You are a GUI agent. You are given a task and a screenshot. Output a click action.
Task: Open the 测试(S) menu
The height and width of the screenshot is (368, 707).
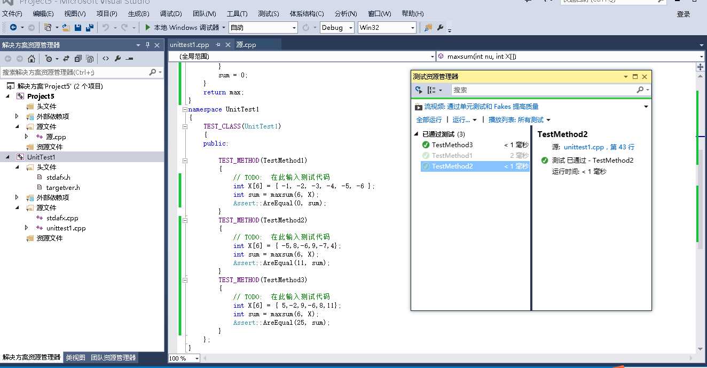point(268,14)
